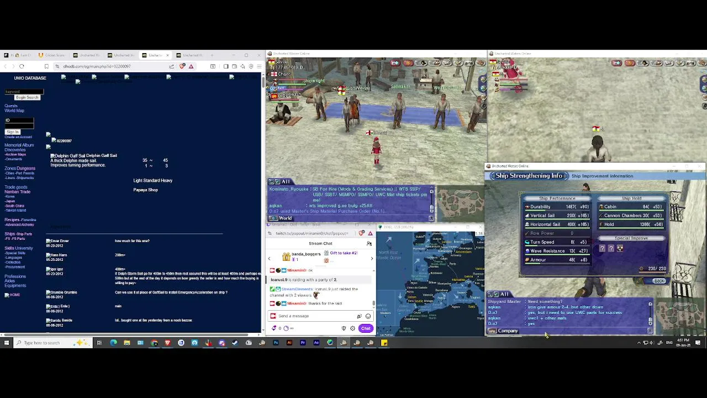Open the Create an Account link
707x398 pixels.
click(x=18, y=137)
